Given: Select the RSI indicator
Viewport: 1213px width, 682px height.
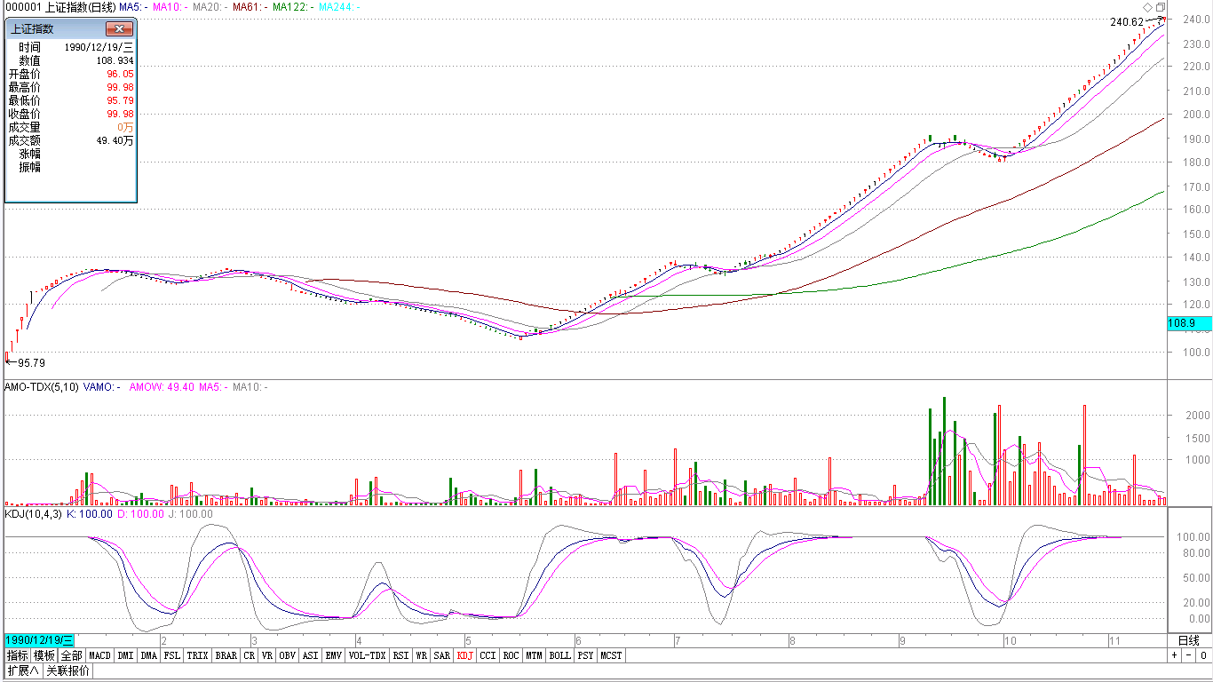Looking at the screenshot, I should click(x=401, y=655).
